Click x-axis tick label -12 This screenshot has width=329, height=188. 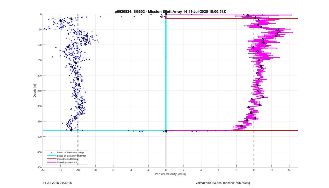(x=60, y=170)
